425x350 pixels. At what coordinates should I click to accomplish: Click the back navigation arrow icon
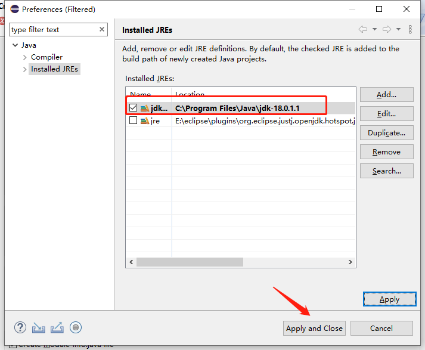pyautogui.click(x=362, y=29)
